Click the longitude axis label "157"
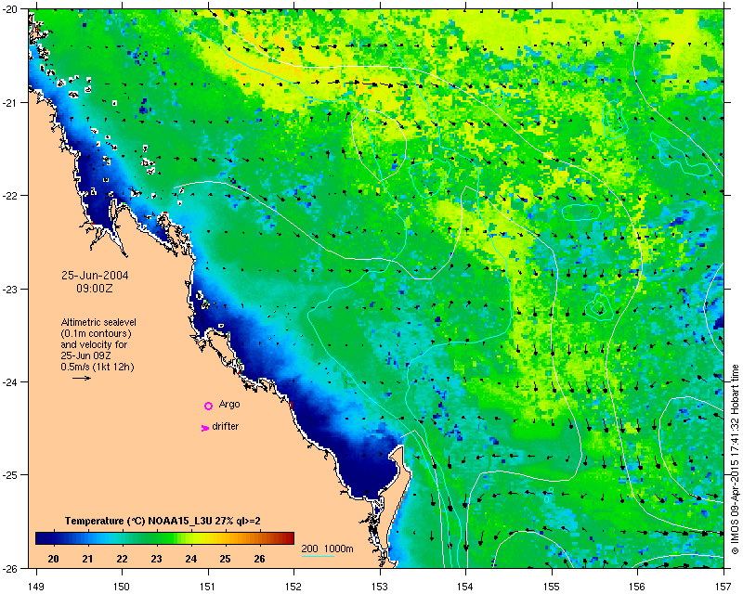This screenshot has height=594, width=743. point(724,587)
